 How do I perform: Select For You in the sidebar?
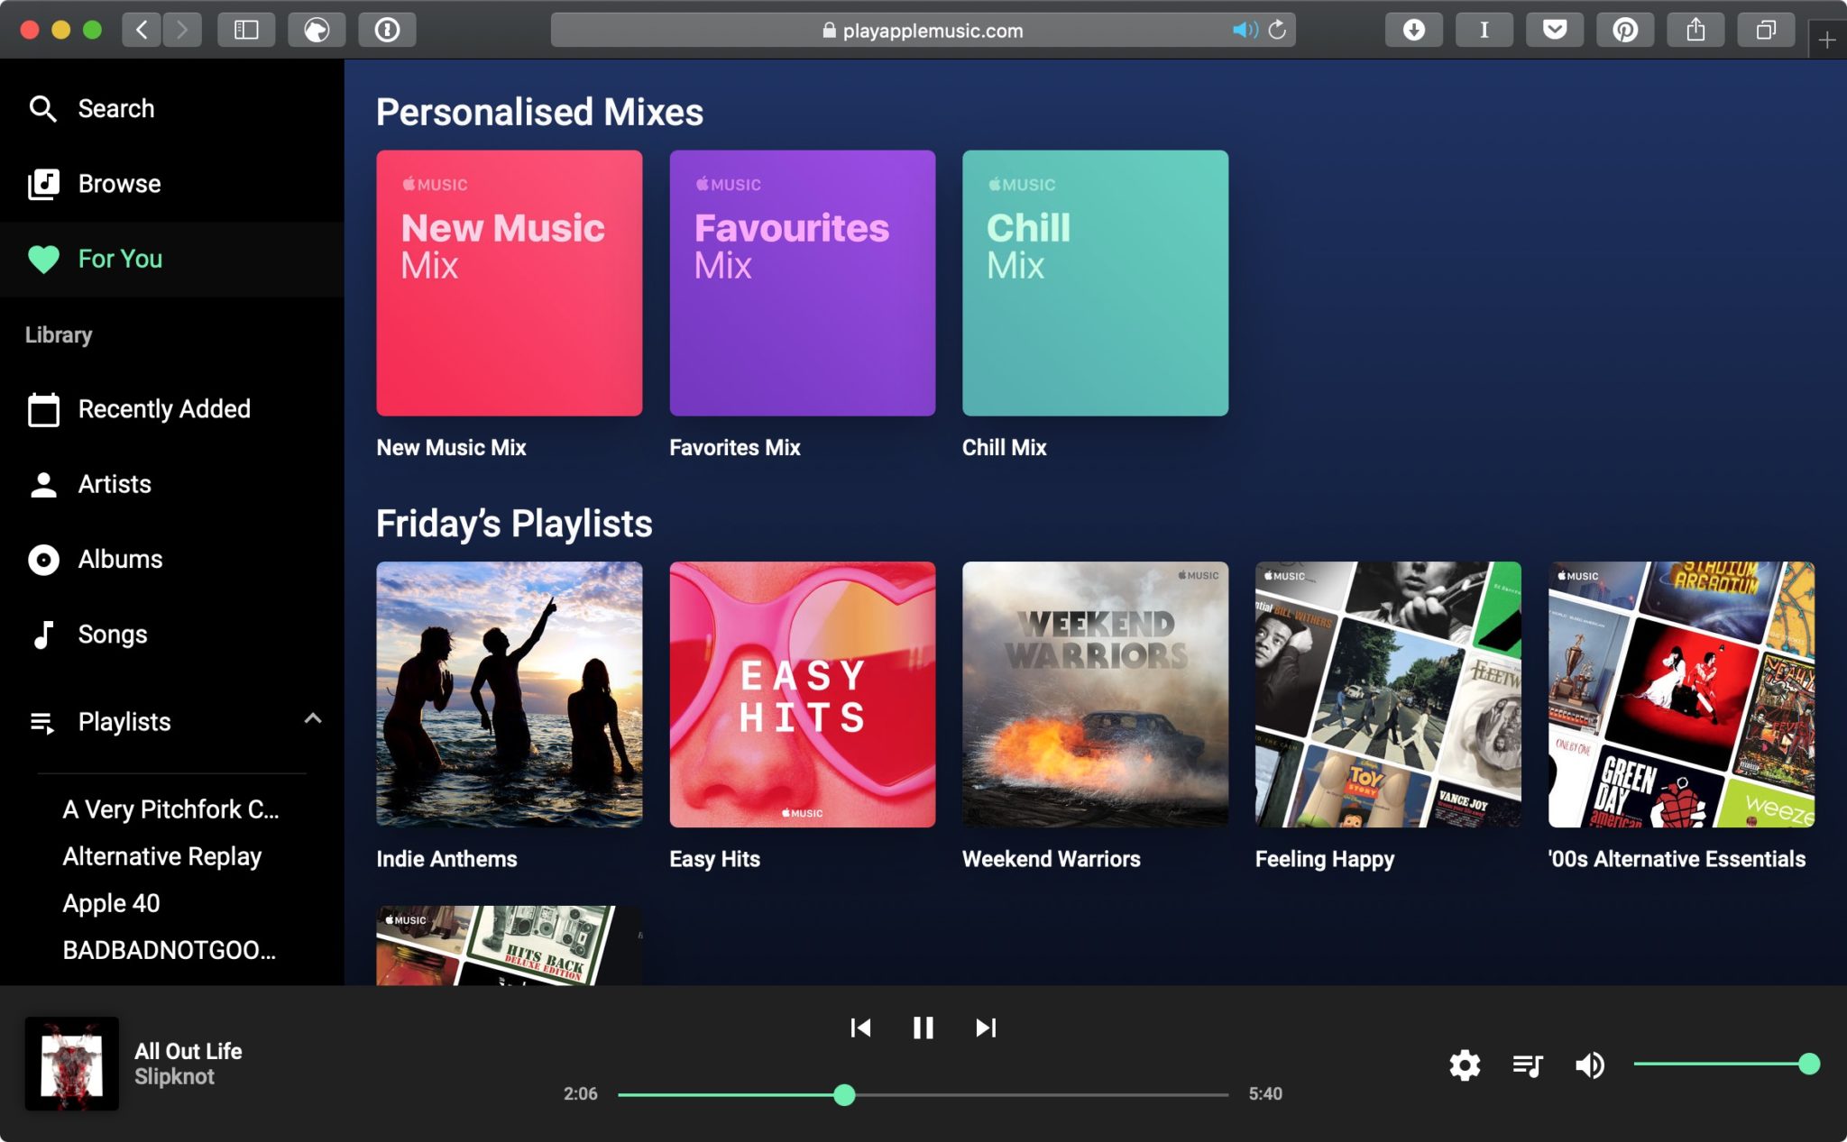(x=171, y=260)
